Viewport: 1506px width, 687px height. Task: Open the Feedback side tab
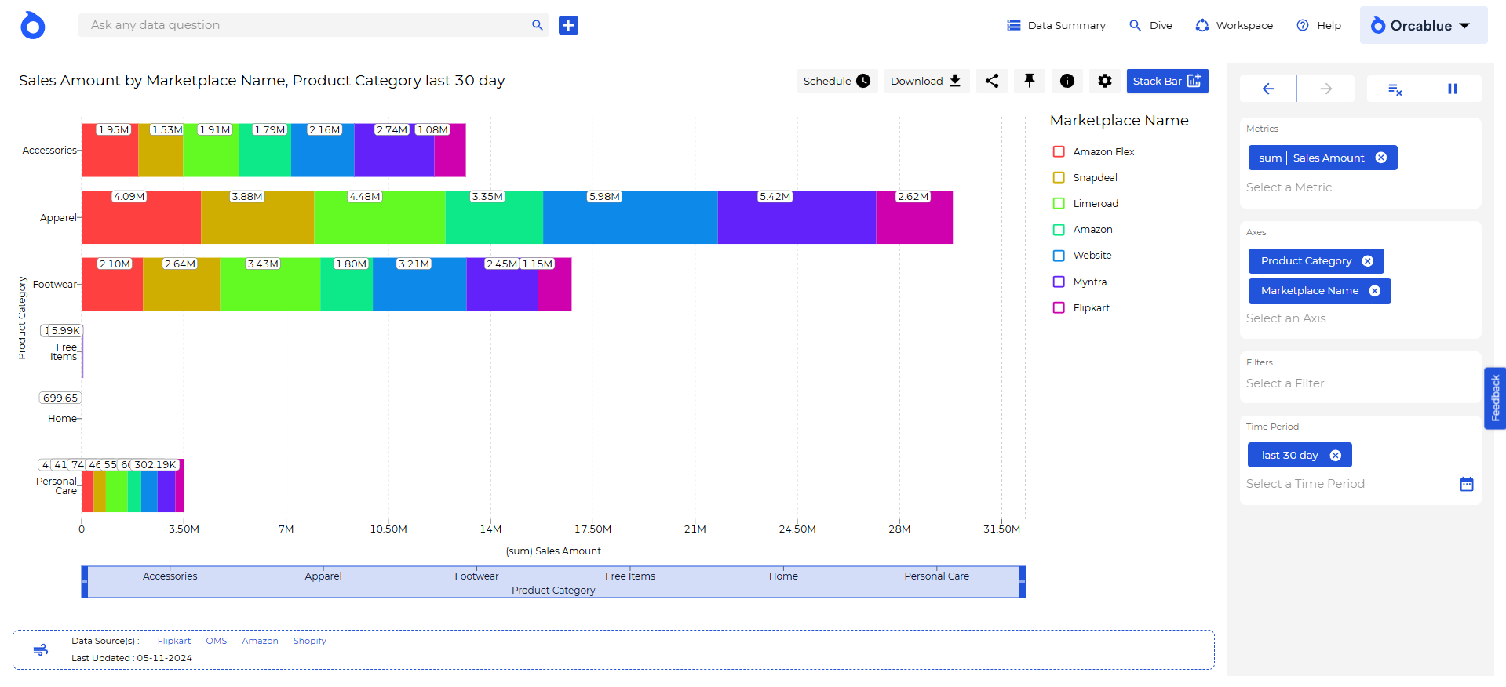click(1495, 398)
